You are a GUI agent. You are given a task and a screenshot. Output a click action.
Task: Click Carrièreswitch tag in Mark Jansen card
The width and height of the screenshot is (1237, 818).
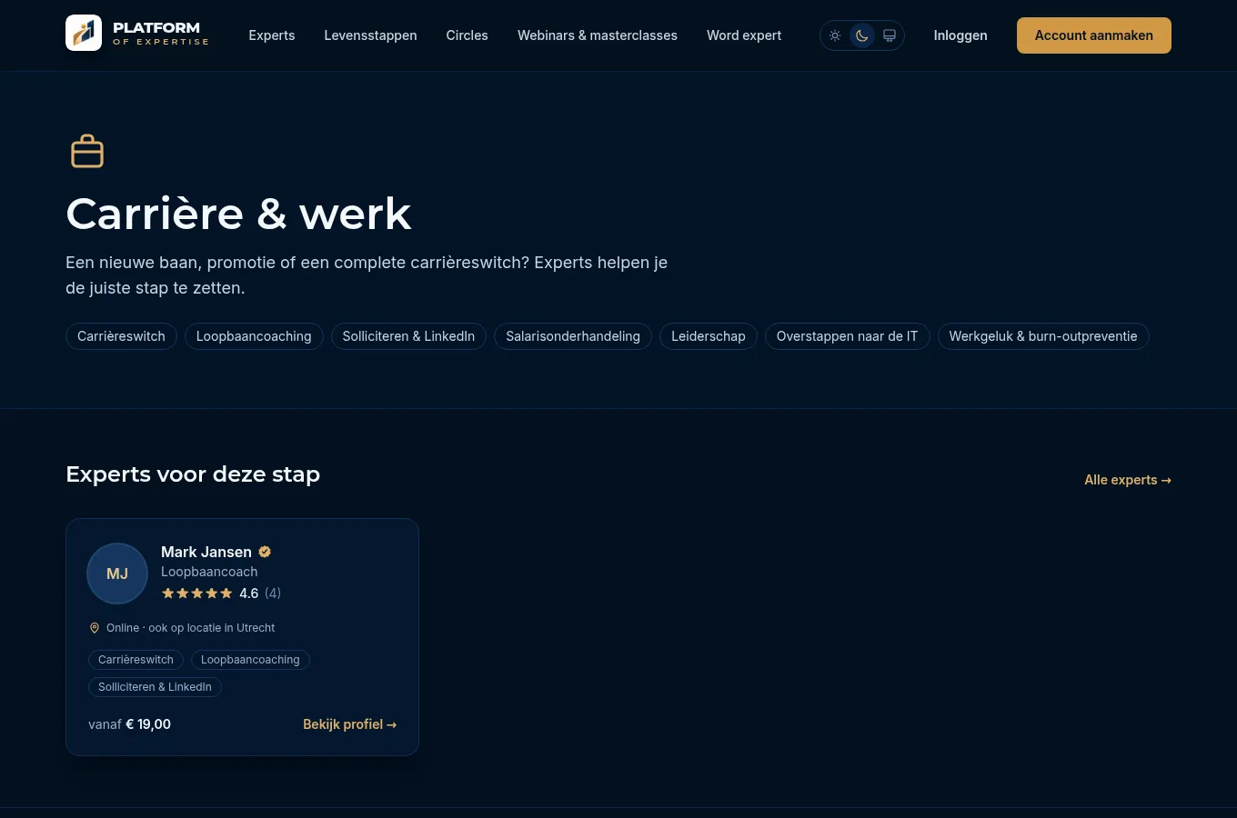click(136, 660)
